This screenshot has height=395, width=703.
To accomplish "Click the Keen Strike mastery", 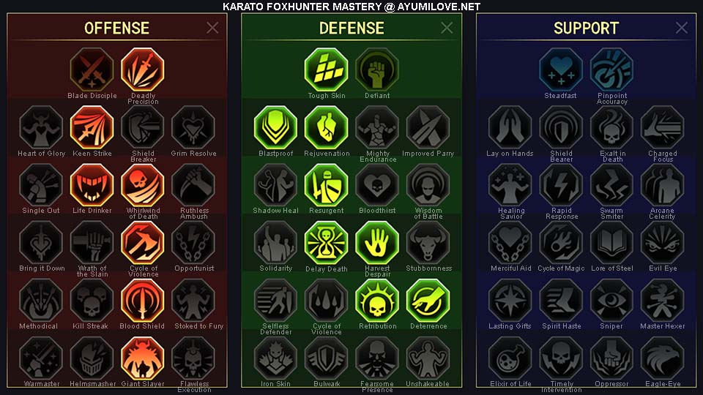I will point(92,127).
